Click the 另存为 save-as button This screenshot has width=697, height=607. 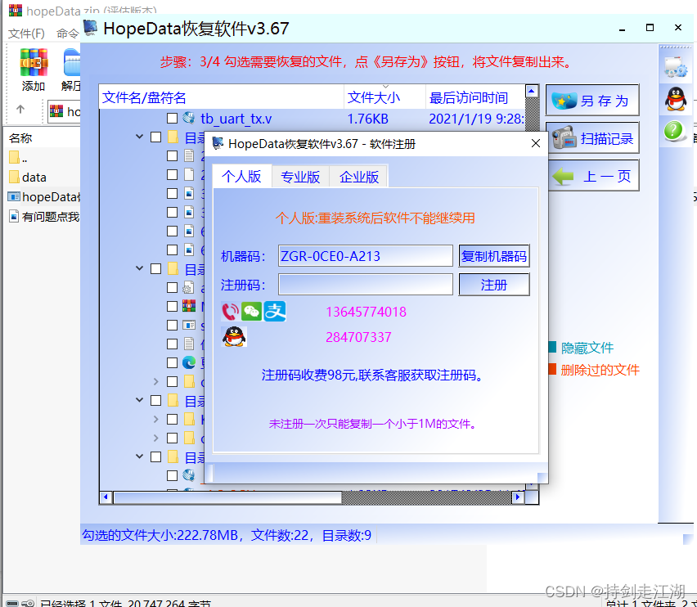click(592, 101)
